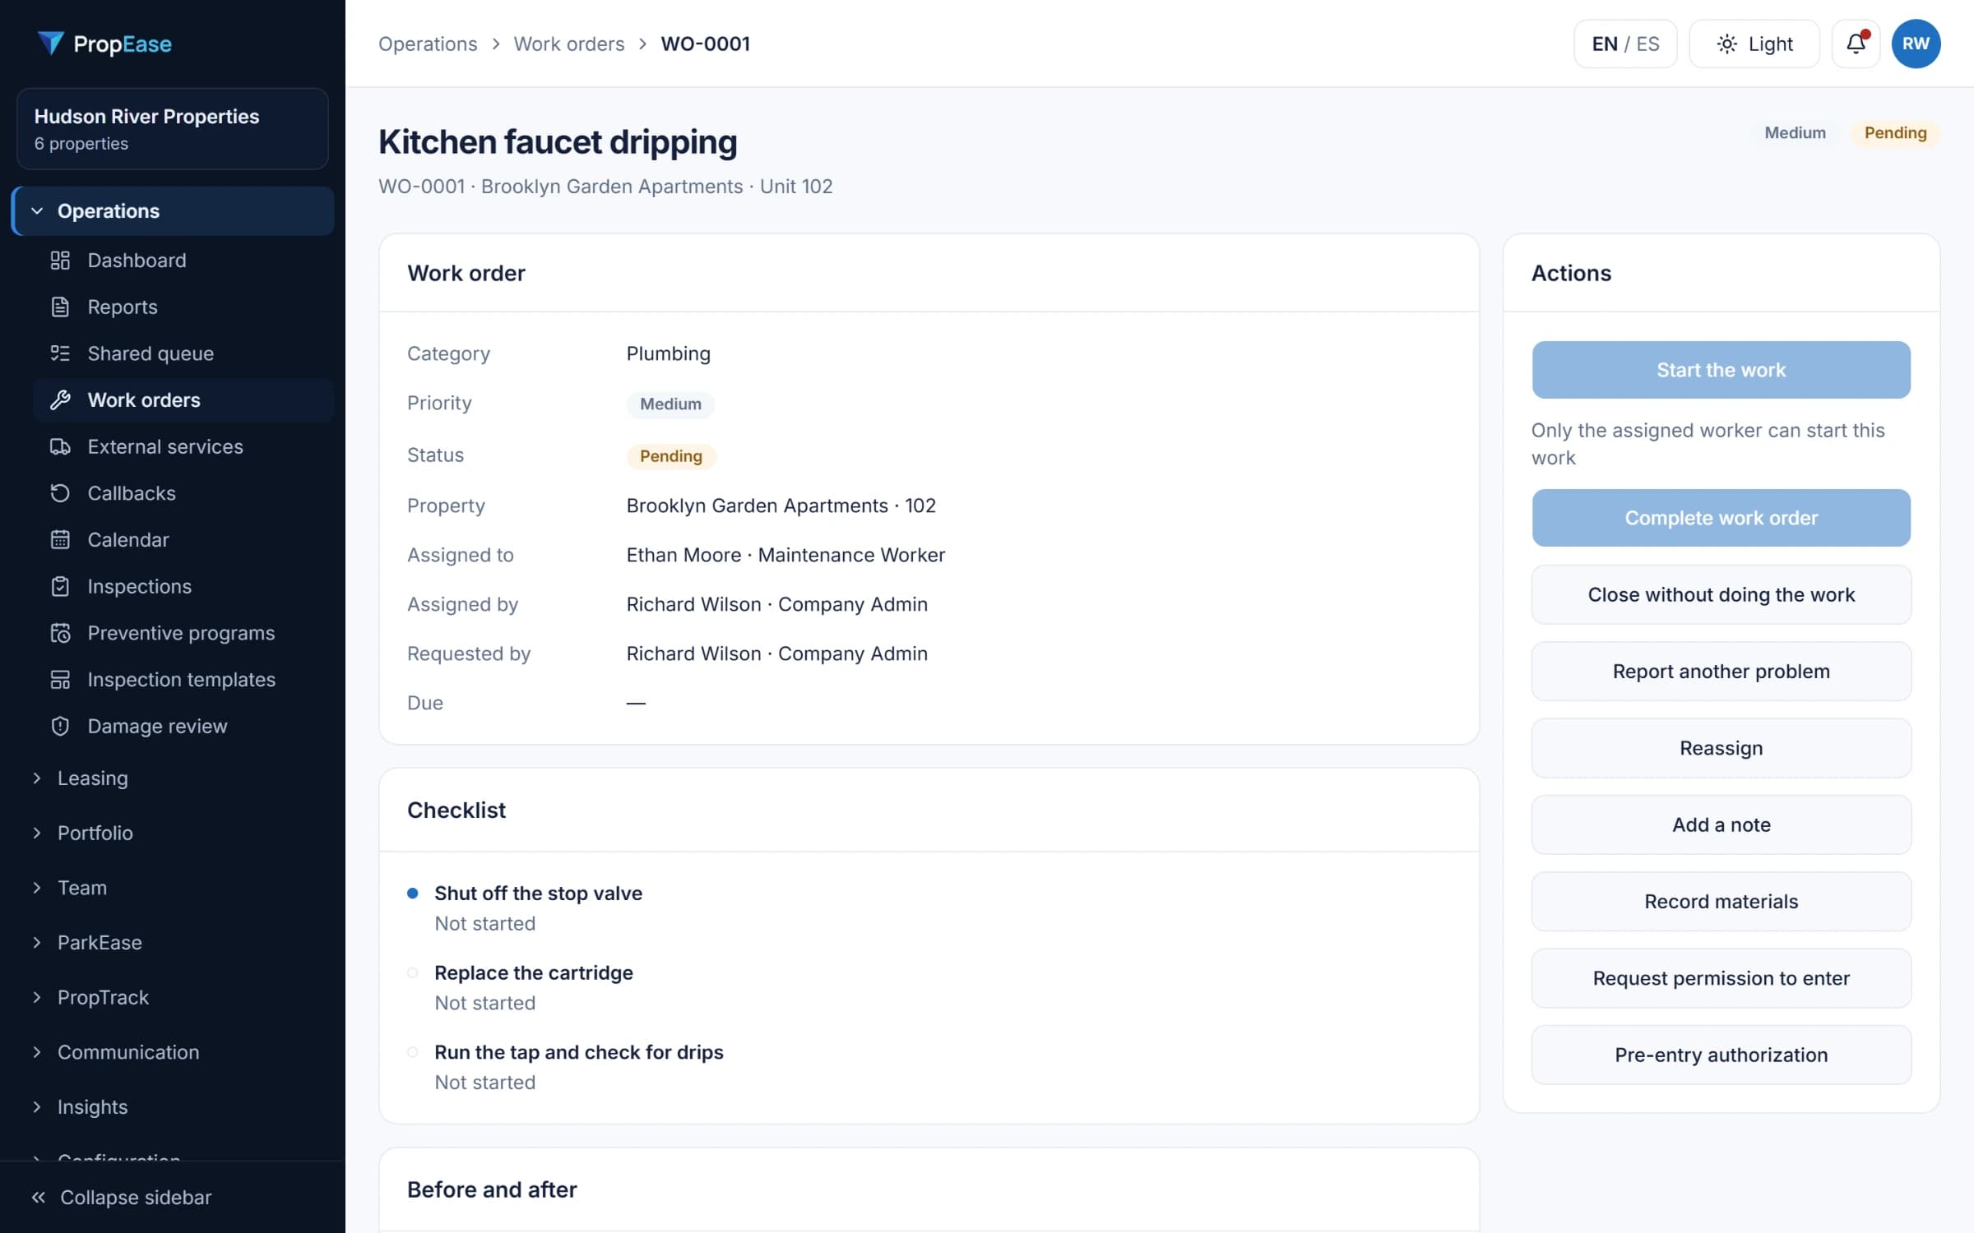Click Request permission to enter
This screenshot has width=1974, height=1233.
1721,978
